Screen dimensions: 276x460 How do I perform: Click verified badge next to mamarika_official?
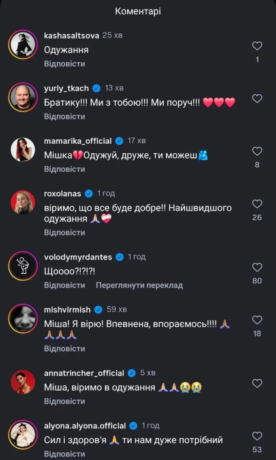pyautogui.click(x=119, y=141)
